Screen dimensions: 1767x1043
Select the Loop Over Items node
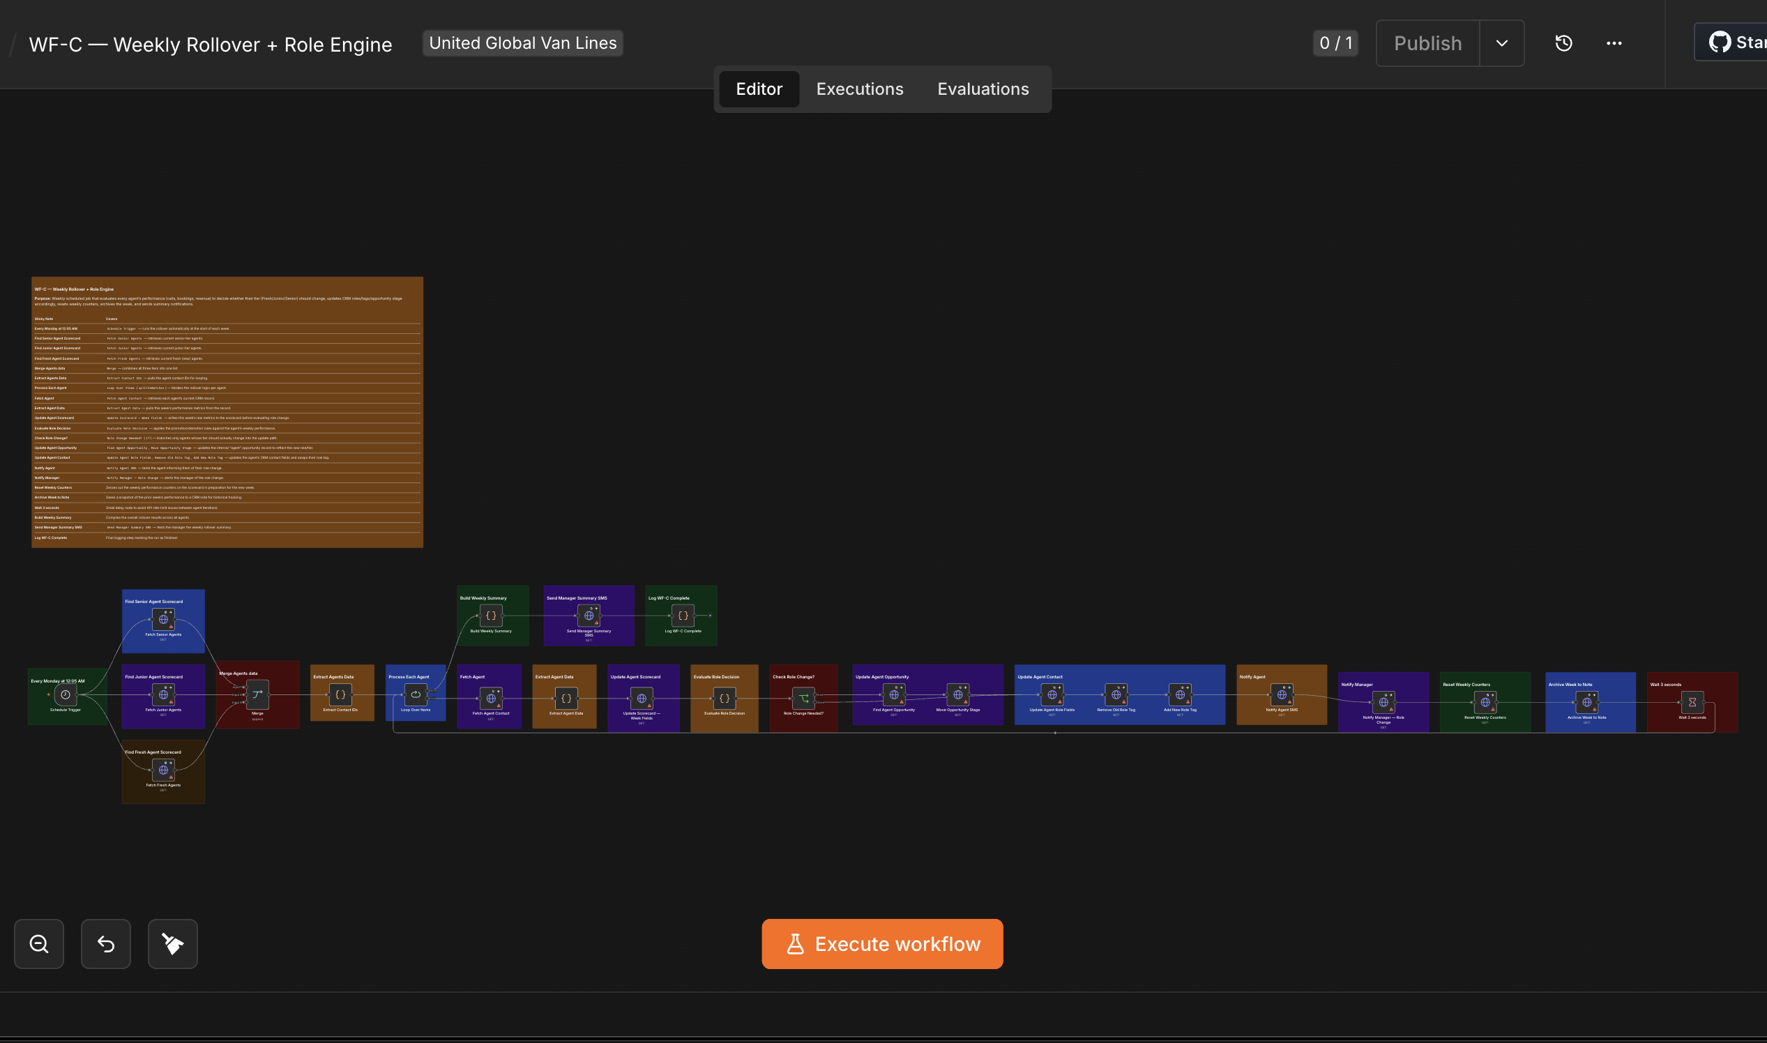[x=416, y=694]
